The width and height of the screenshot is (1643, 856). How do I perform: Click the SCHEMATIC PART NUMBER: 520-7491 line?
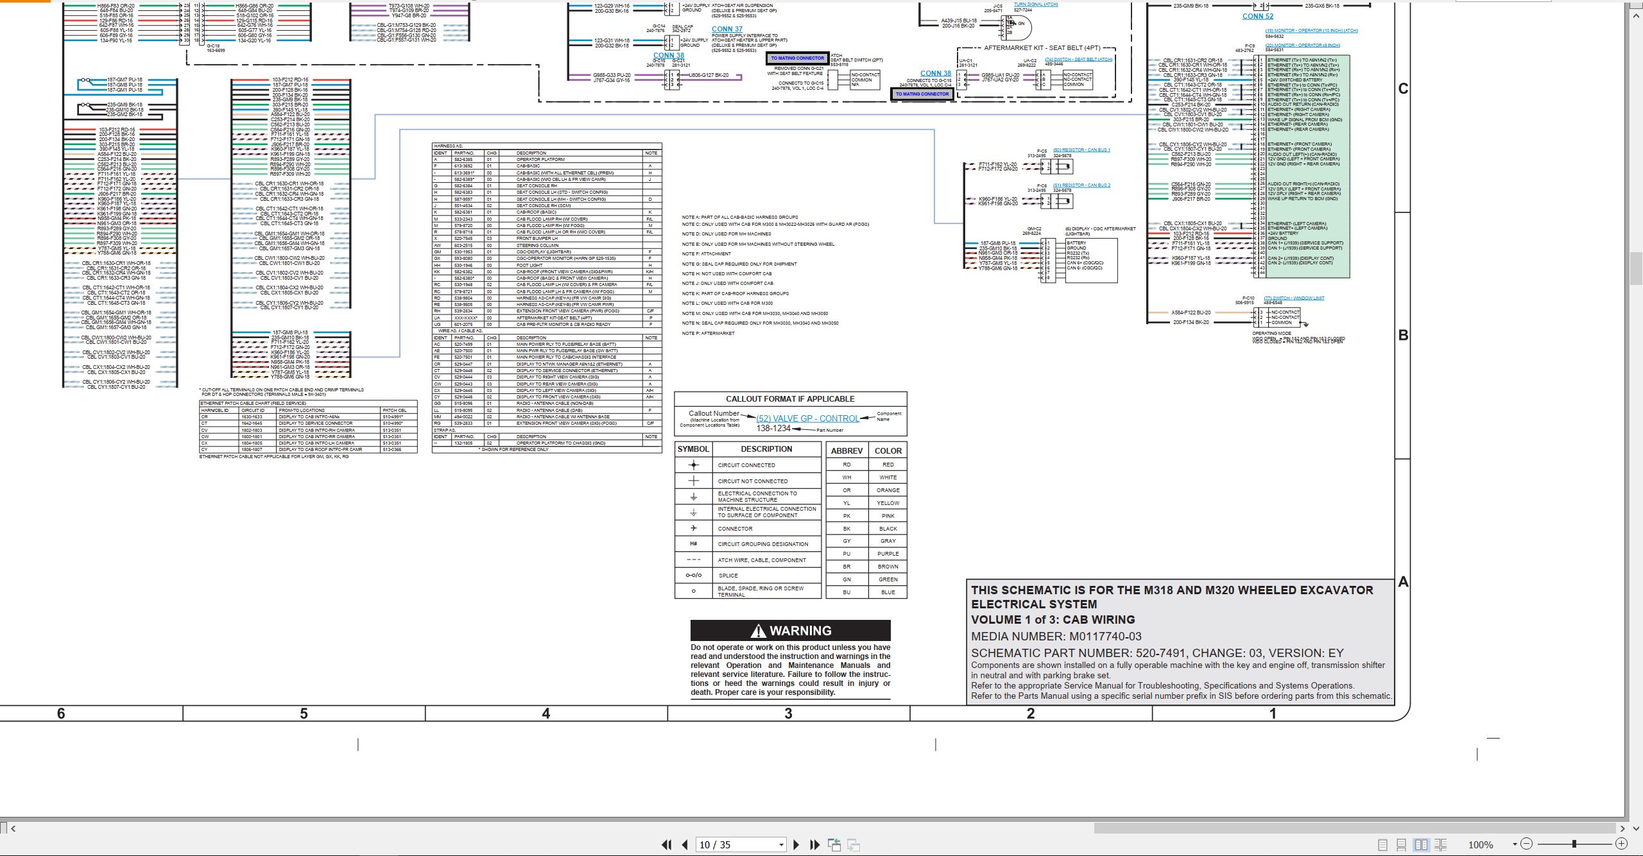coord(1157,653)
